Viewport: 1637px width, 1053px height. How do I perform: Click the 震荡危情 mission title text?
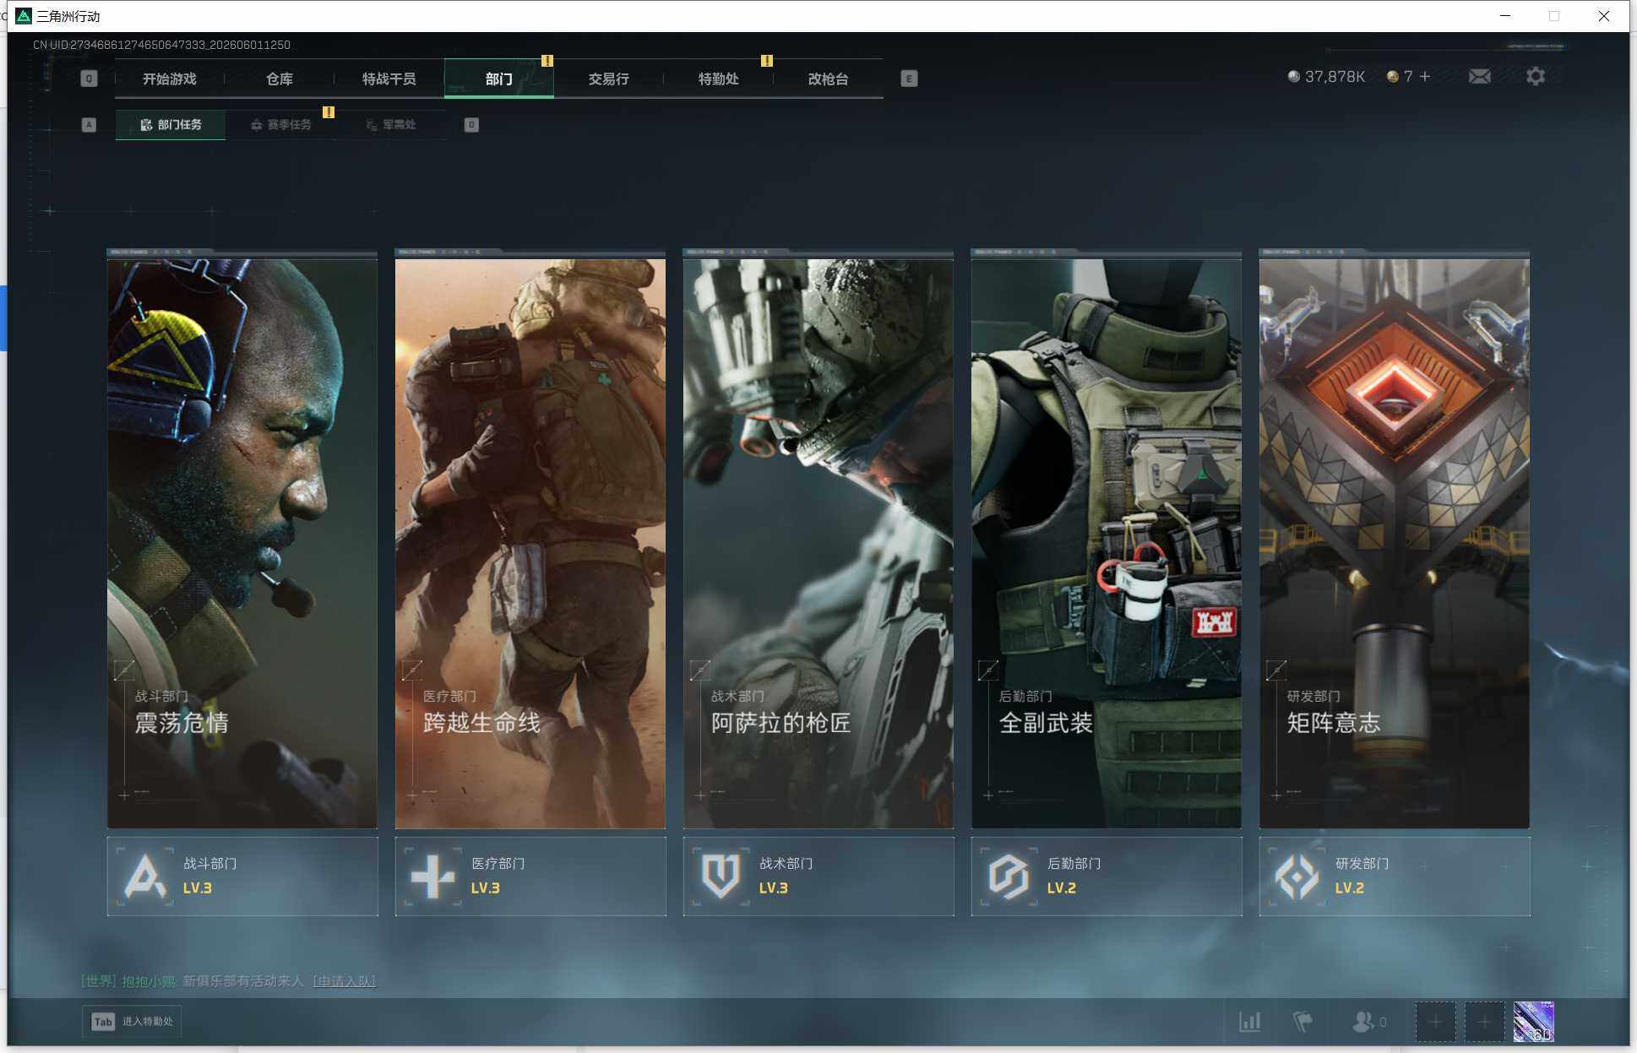point(182,723)
